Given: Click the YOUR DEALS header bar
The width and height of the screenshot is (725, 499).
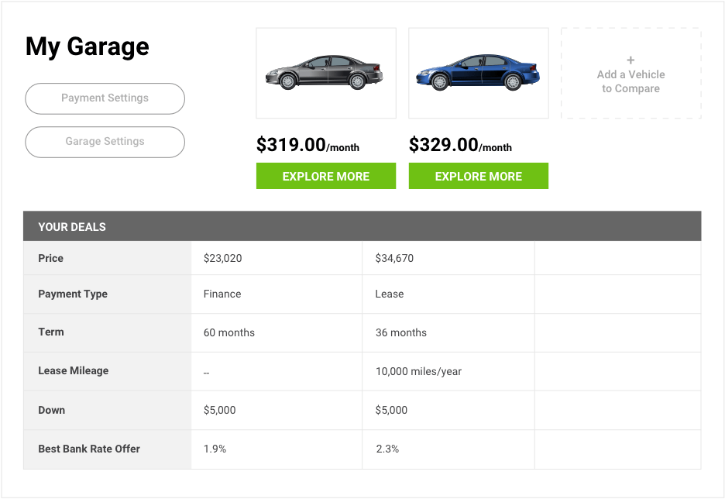Looking at the screenshot, I should [362, 226].
